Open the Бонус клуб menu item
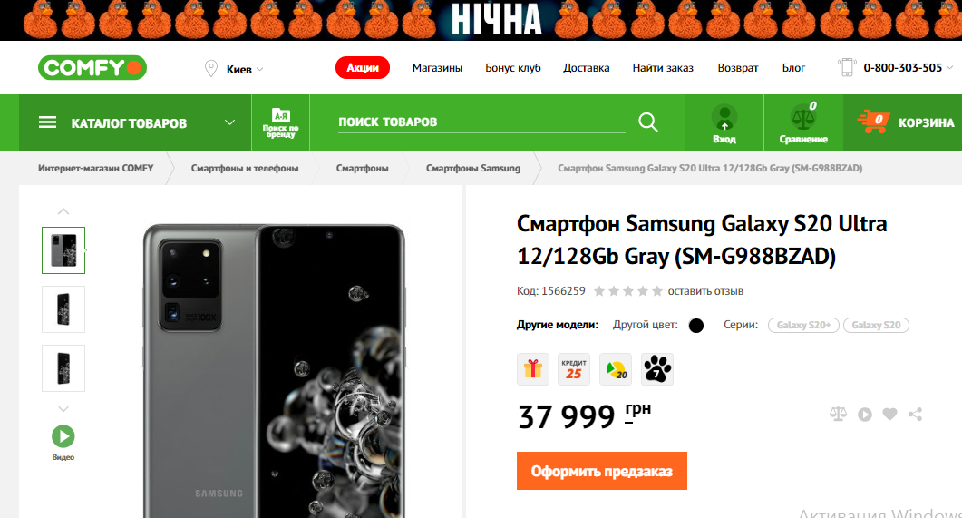 (513, 67)
